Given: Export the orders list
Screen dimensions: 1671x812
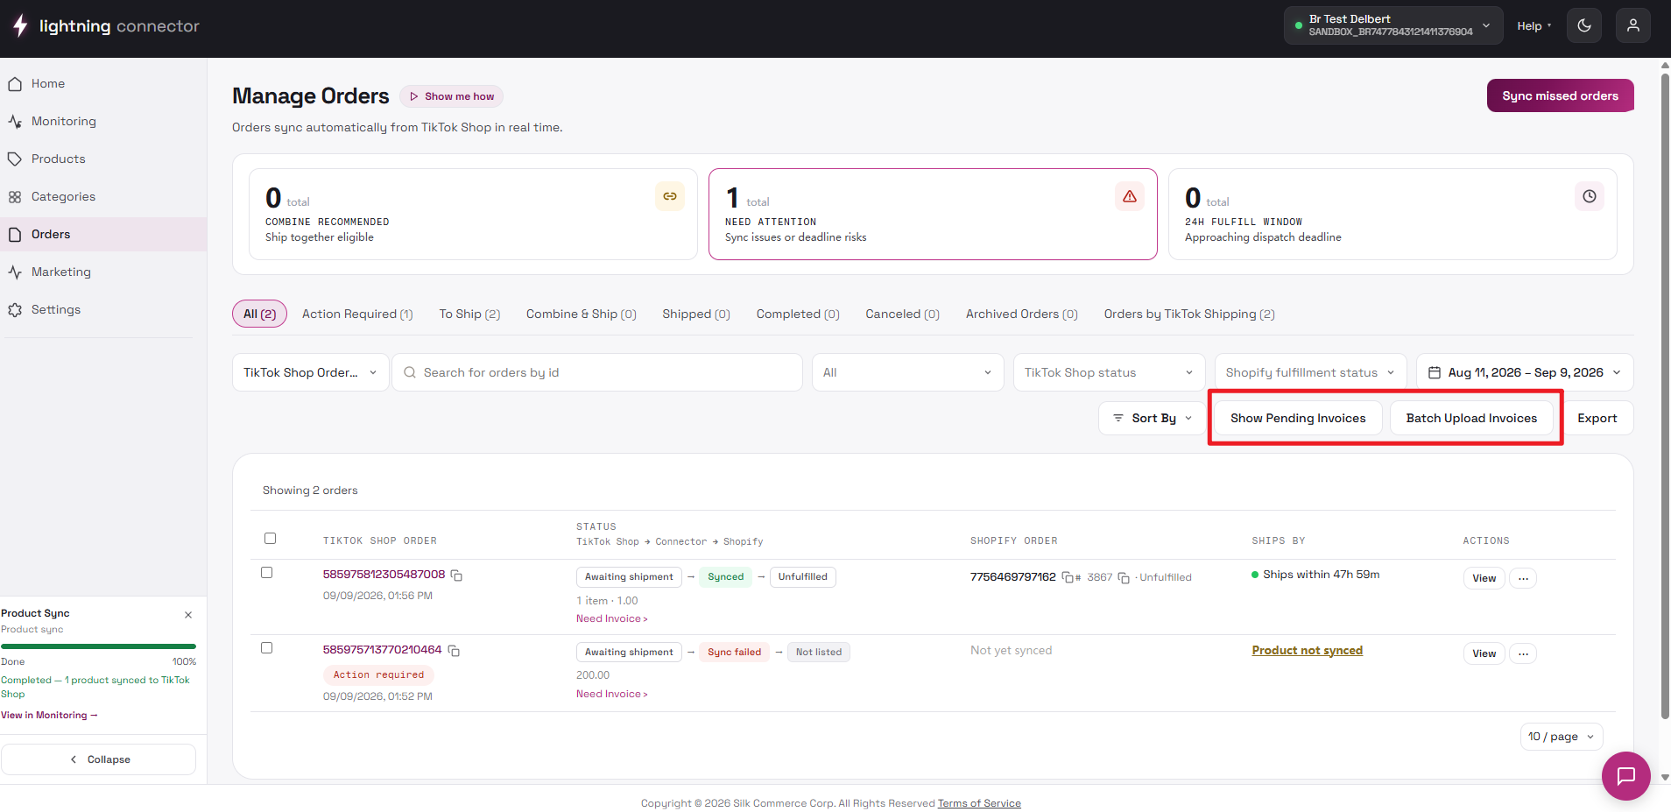Looking at the screenshot, I should point(1597,419).
